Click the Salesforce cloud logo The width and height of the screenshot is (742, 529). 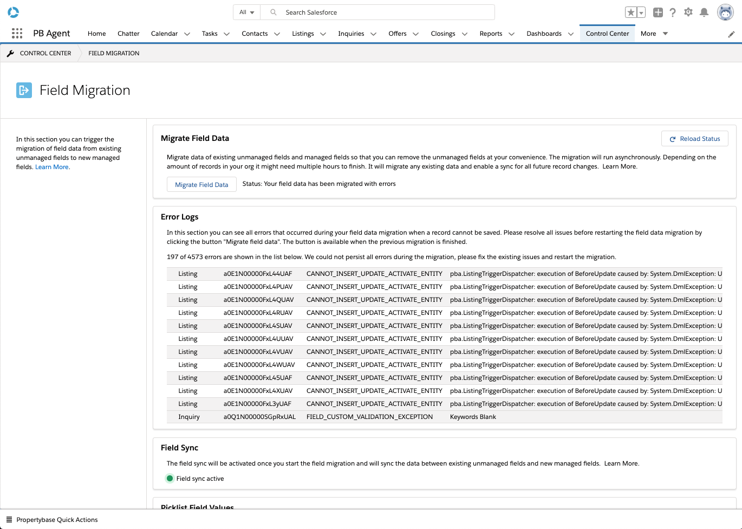click(14, 12)
